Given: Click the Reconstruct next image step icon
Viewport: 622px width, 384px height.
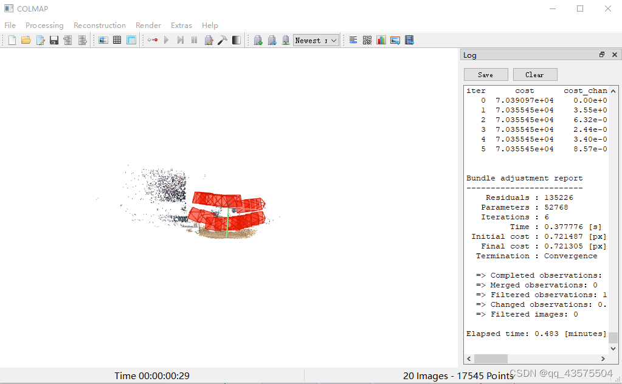Looking at the screenshot, I should click(x=181, y=40).
